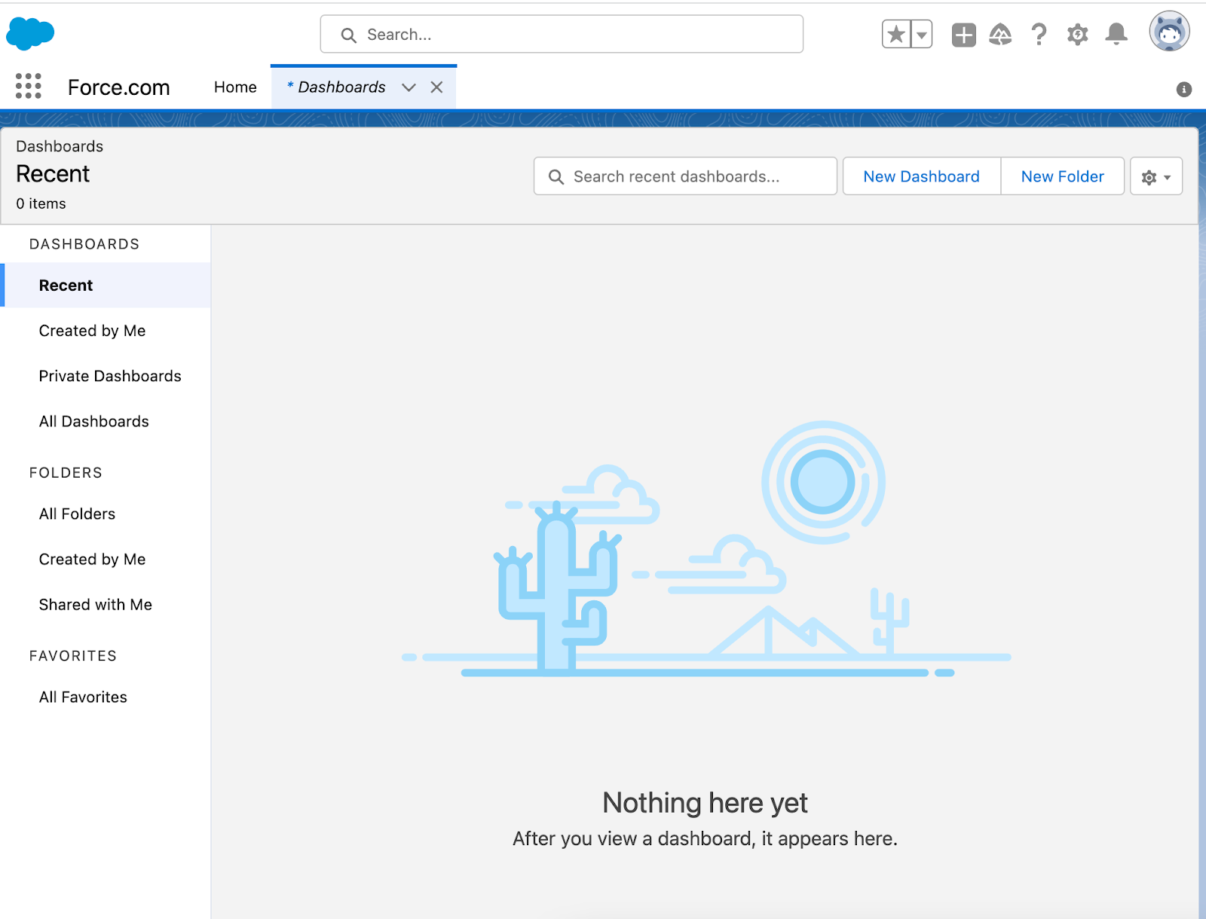Add this page to favorites star
The height and width of the screenshot is (919, 1206).
[x=896, y=35]
